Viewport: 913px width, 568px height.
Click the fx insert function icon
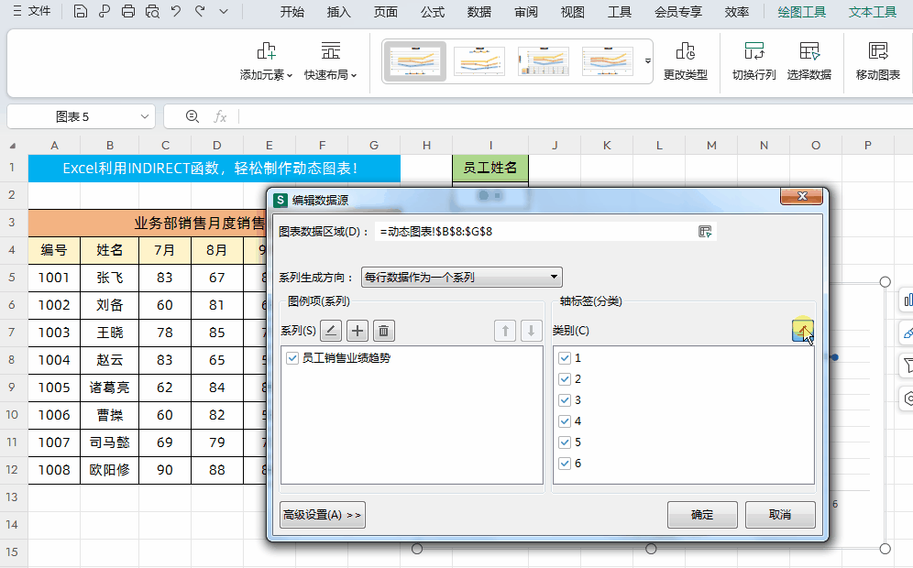coord(220,116)
